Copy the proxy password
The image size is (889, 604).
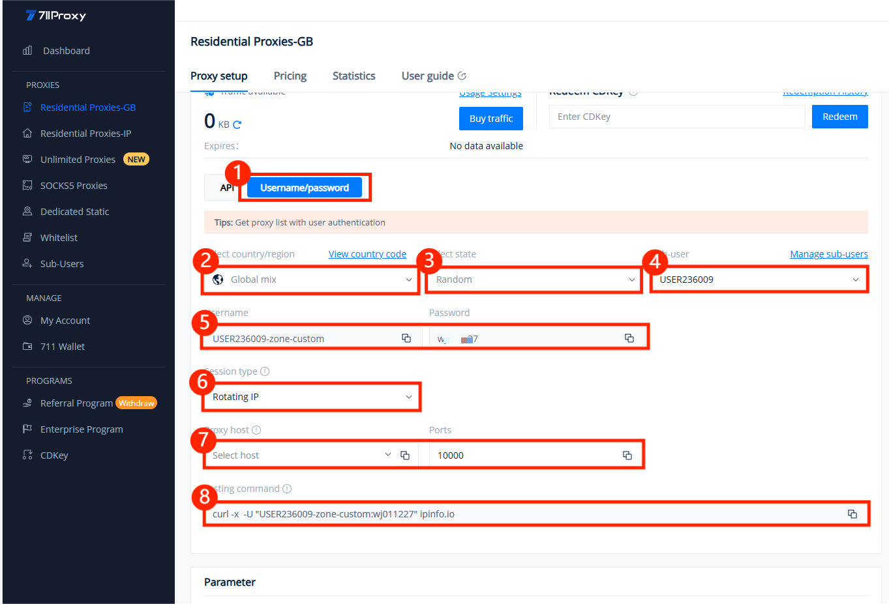pyautogui.click(x=629, y=338)
